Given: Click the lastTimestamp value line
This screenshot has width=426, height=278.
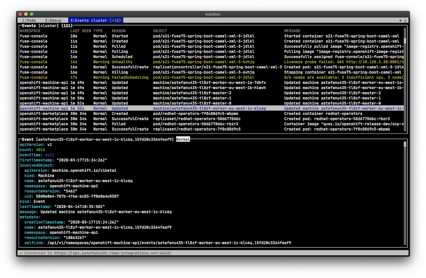Looking at the screenshot, I should tap(62, 207).
